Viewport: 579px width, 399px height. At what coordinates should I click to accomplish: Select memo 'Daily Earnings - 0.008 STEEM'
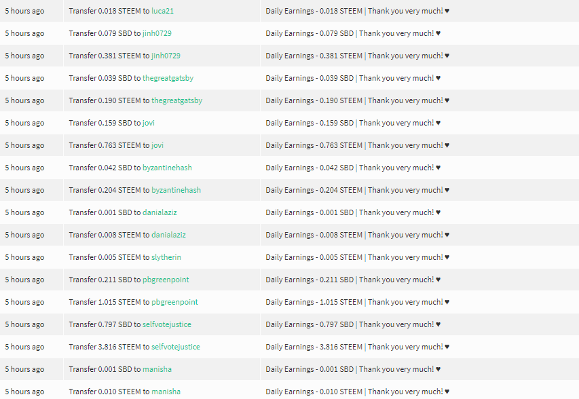point(314,235)
